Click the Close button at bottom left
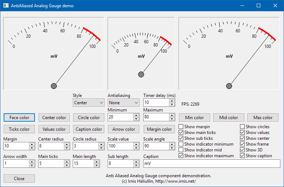The width and height of the screenshot is (284, 187). coord(19,179)
